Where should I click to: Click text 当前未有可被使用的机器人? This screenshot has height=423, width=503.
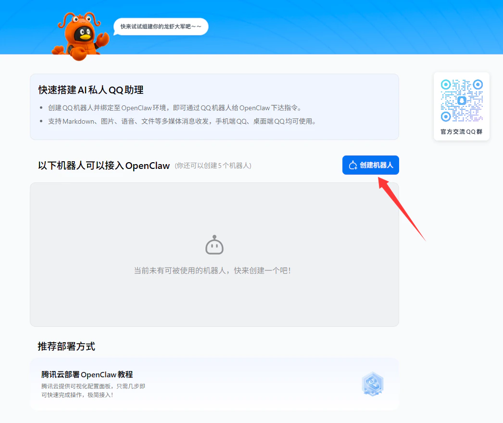[180, 270]
